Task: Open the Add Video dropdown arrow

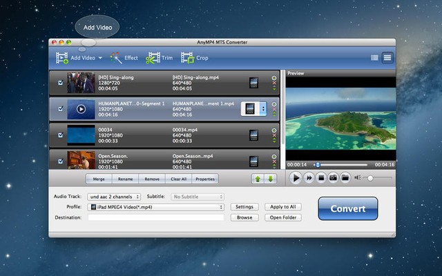Action: point(100,58)
